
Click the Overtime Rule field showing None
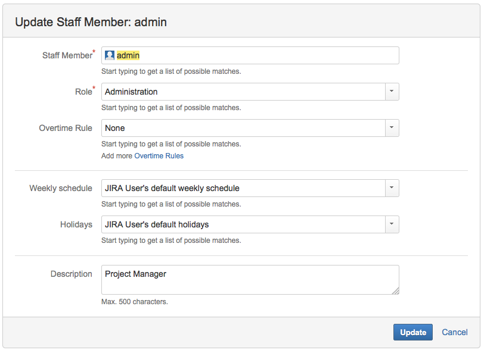click(238, 128)
